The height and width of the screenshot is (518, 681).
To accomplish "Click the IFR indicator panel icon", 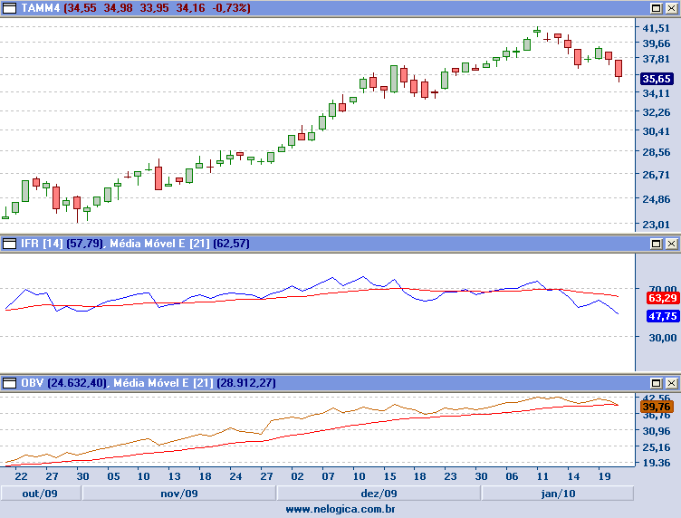I will (9, 244).
